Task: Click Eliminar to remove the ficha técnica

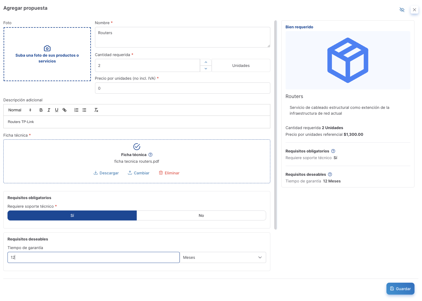Action: 169,173
